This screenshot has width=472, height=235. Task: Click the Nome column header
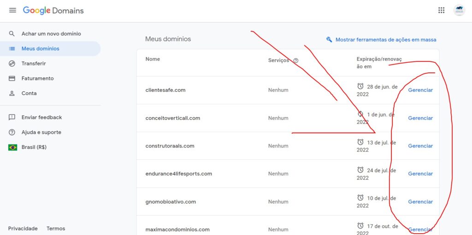(153, 59)
